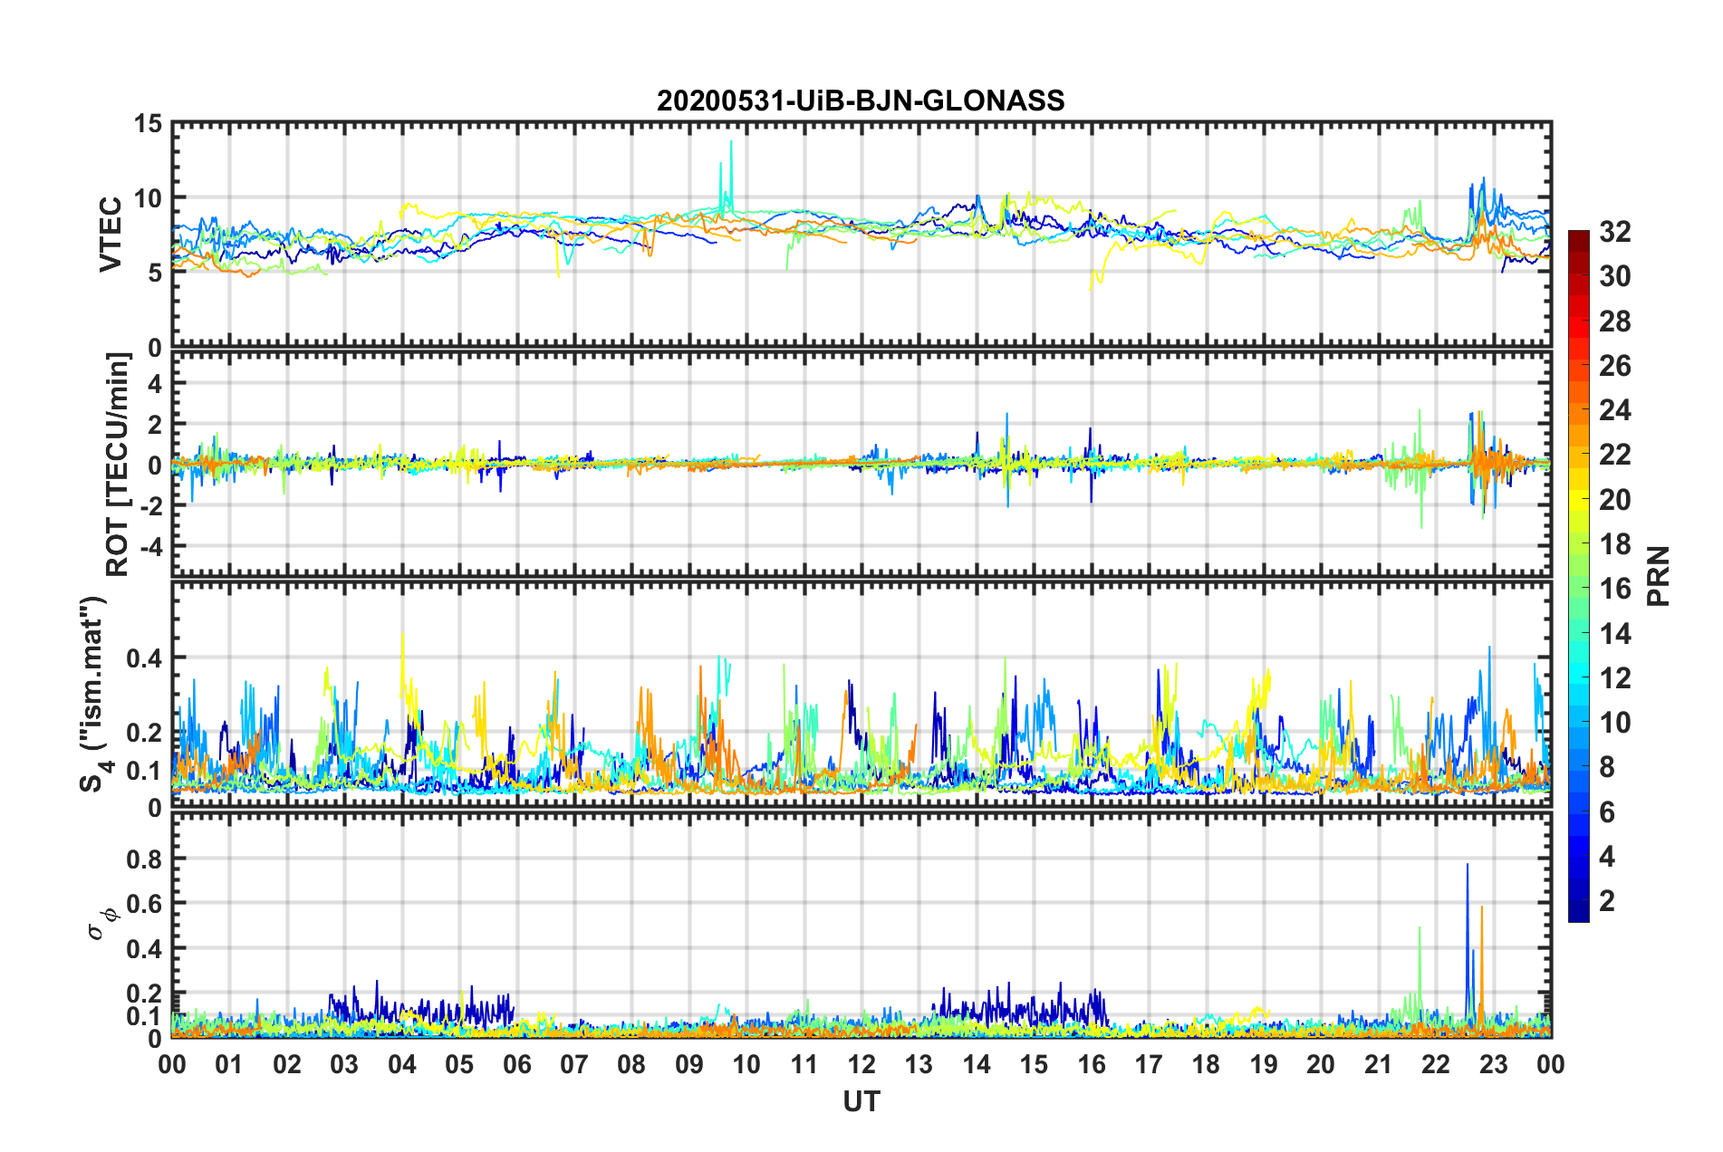Click the PRN colorbar color strip
1723x1152 pixels.
1578,576
